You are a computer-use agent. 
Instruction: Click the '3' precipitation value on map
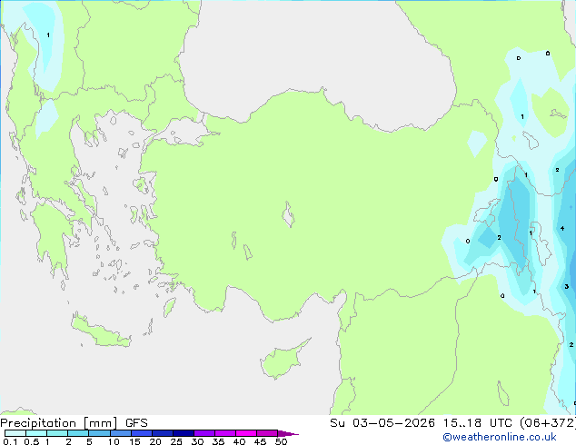click(566, 286)
